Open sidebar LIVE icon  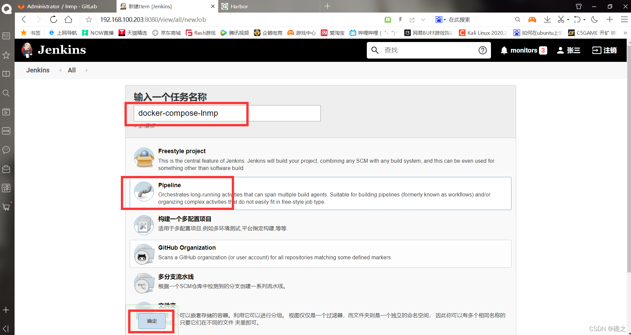tap(6, 131)
